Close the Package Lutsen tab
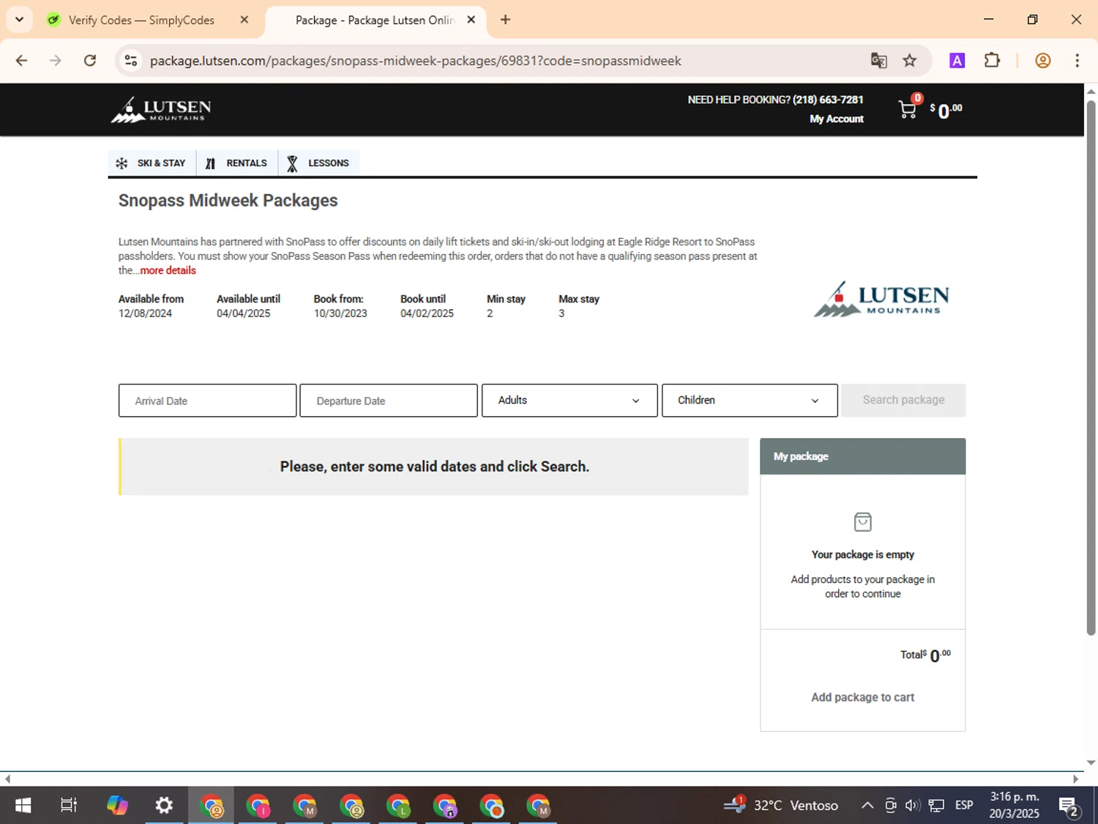The height and width of the screenshot is (824, 1098). point(471,20)
